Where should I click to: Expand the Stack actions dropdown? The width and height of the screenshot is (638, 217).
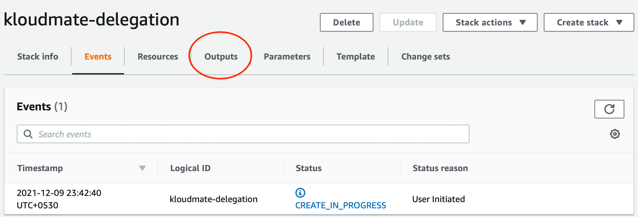(x=490, y=22)
